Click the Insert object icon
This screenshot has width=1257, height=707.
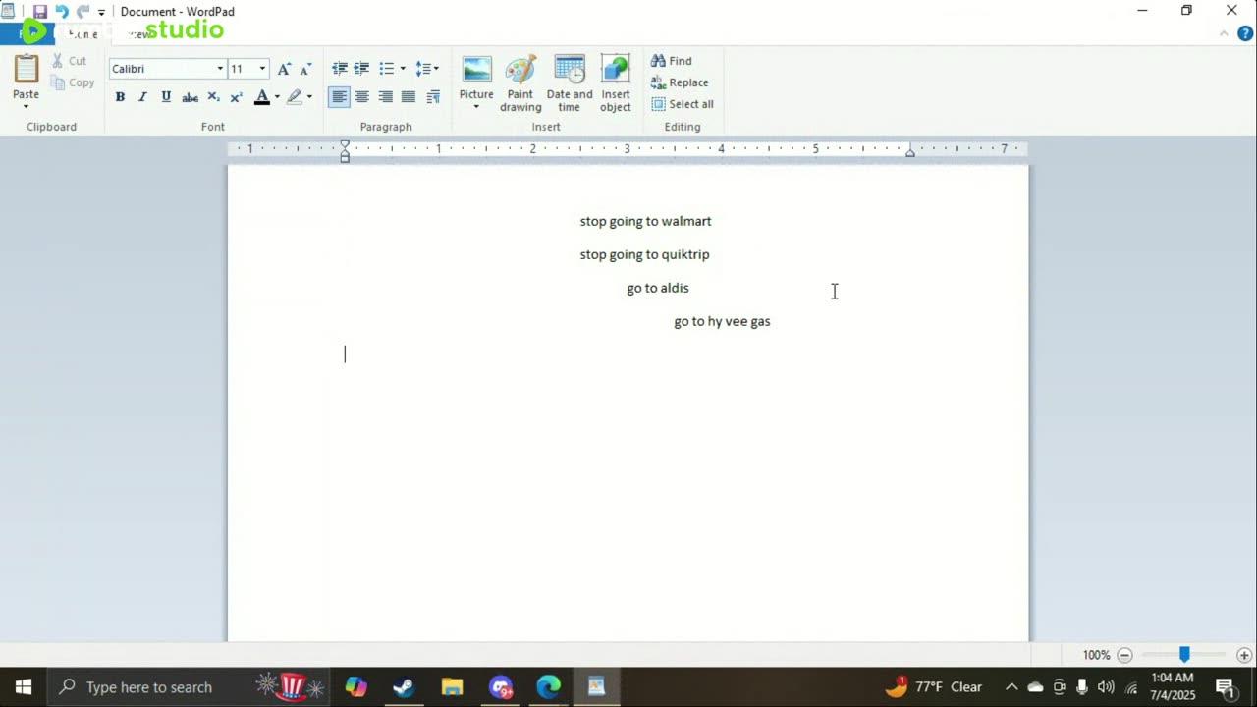click(616, 70)
